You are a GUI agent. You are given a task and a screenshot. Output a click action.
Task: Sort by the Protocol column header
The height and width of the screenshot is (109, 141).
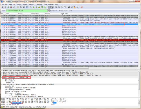tap(47, 14)
